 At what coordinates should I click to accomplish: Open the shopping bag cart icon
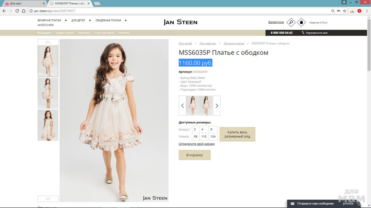301,22
